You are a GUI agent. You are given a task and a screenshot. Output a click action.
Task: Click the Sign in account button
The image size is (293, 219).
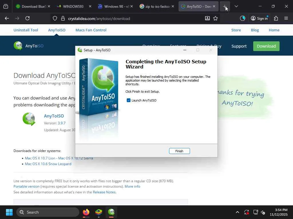[x=259, y=18]
